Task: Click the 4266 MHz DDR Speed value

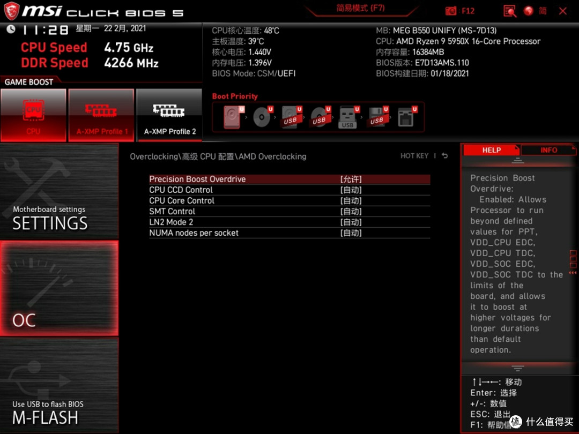Action: pos(131,63)
